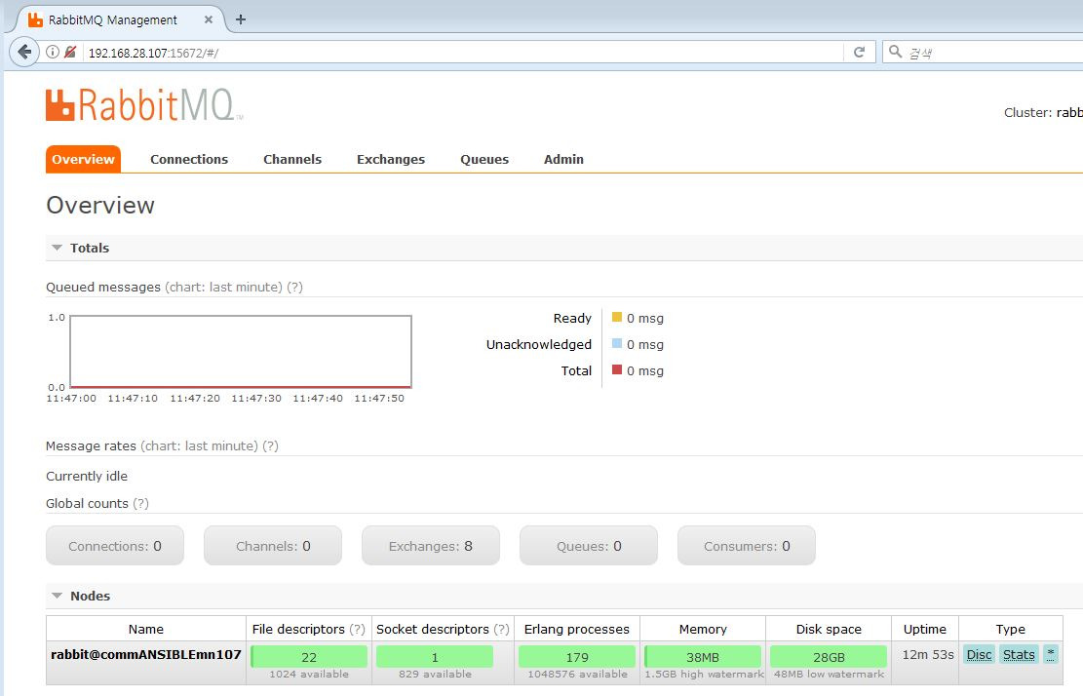Click the red Total color swatch
The width and height of the screenshot is (1083, 696).
coord(617,369)
